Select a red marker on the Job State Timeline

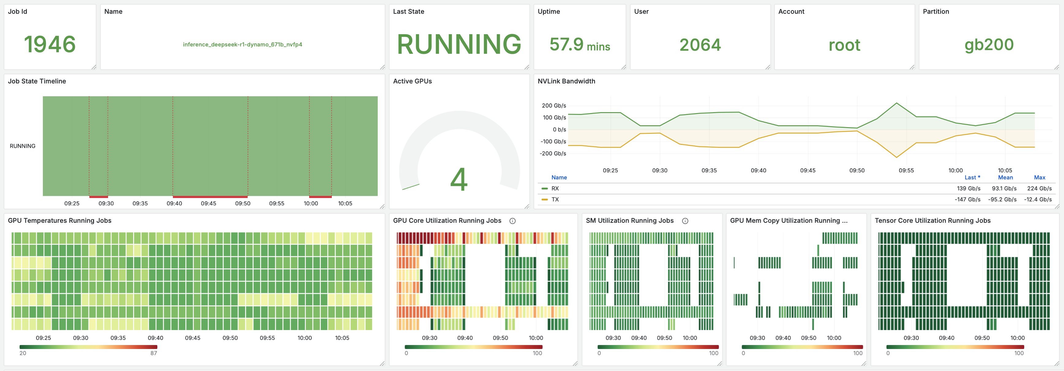(x=99, y=197)
